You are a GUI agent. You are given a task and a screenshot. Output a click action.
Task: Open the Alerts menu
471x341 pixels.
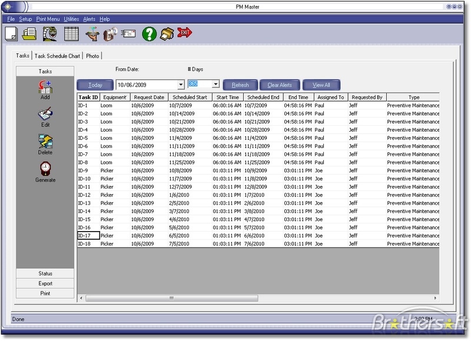point(89,19)
